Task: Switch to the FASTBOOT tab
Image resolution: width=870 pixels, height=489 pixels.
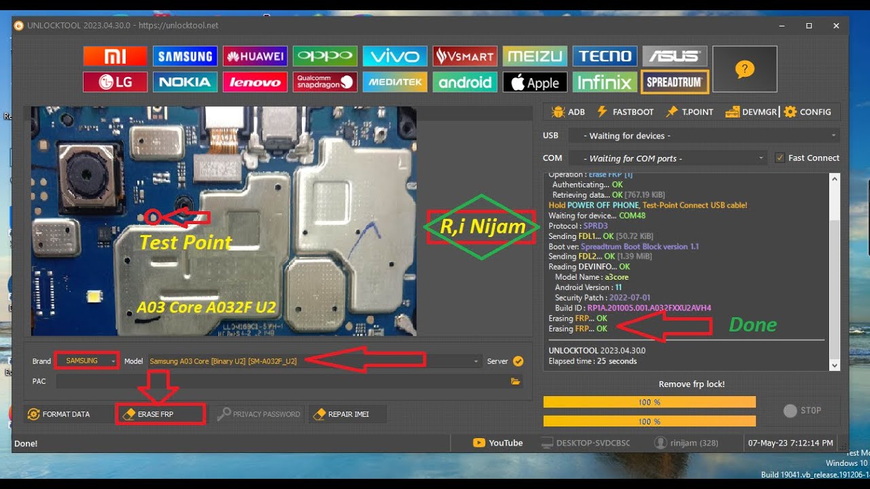Action: (x=625, y=112)
